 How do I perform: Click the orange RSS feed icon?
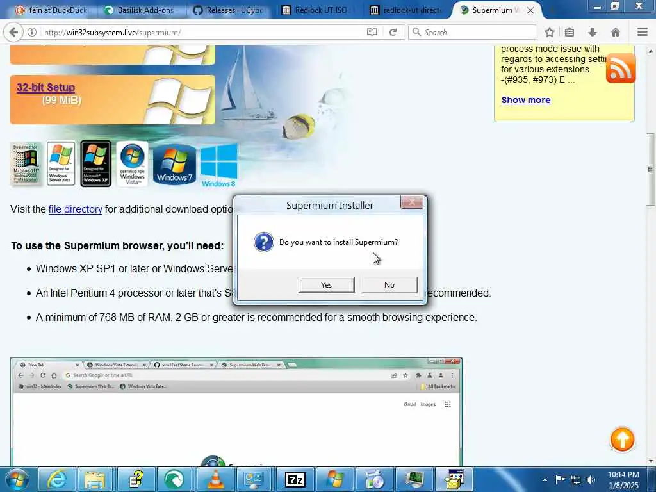click(621, 68)
